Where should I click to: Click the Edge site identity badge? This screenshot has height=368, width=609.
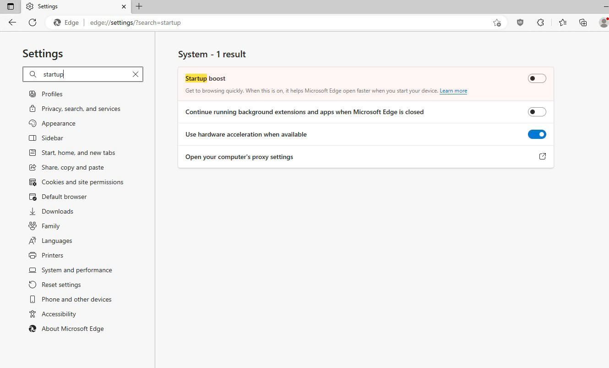point(66,22)
